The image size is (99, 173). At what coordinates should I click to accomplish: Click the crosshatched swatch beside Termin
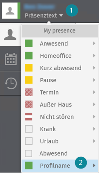coord(29,92)
